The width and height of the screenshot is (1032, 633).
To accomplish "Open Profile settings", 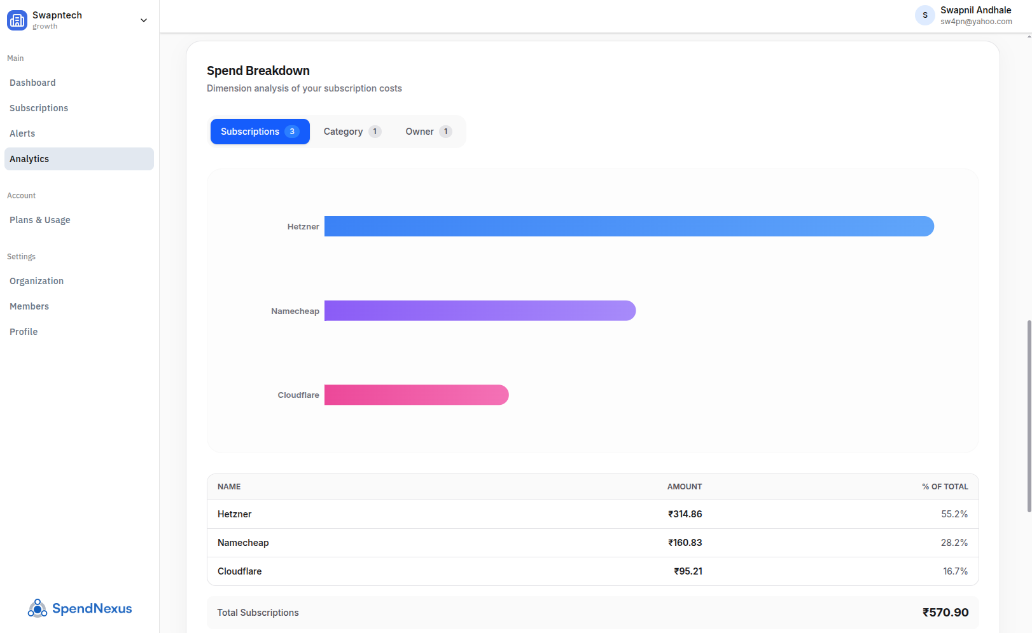I will point(24,331).
